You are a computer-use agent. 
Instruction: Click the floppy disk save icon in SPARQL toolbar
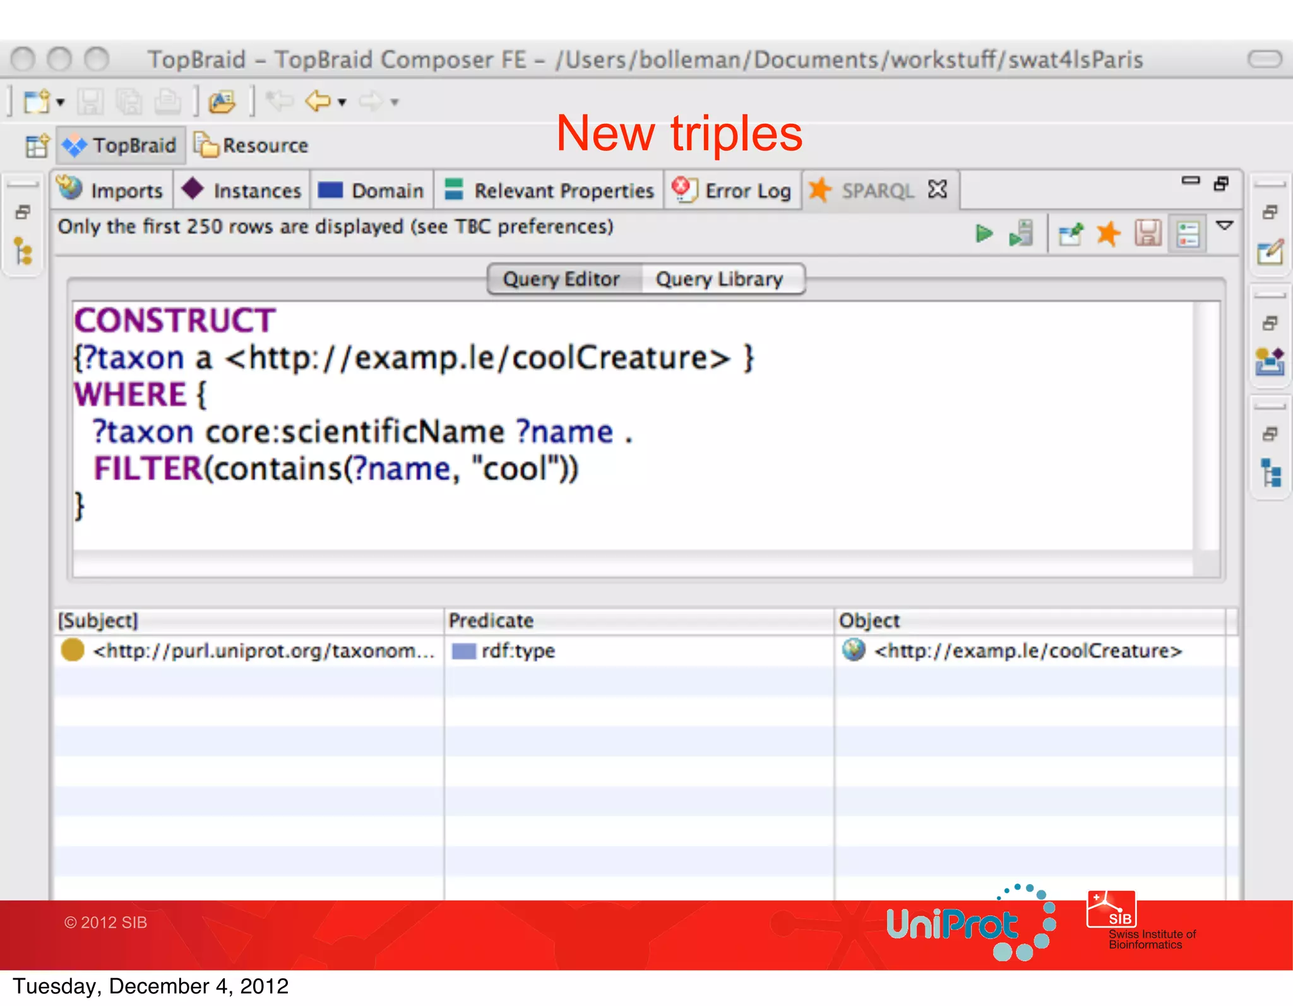(x=1148, y=234)
